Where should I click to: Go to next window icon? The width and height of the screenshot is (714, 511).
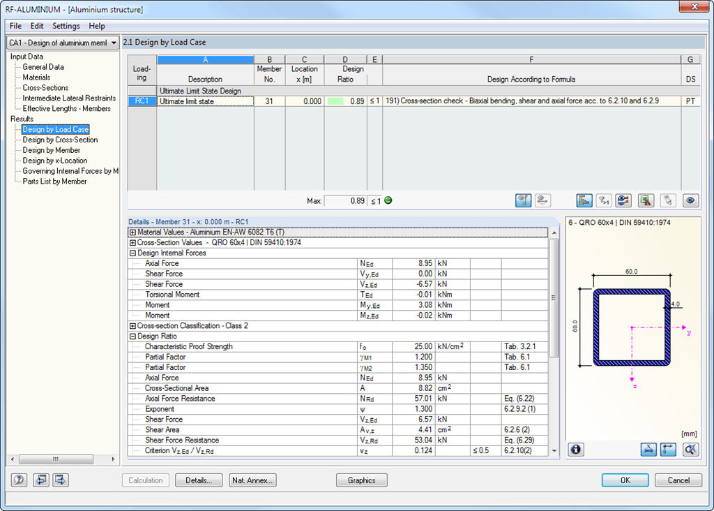(61, 480)
